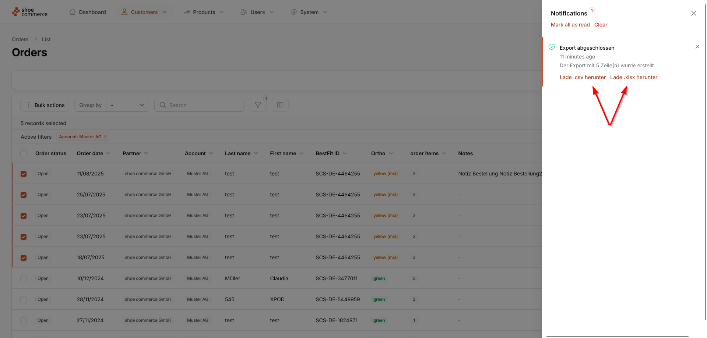Open the Users menu
The height and width of the screenshot is (338, 707).
click(x=257, y=12)
